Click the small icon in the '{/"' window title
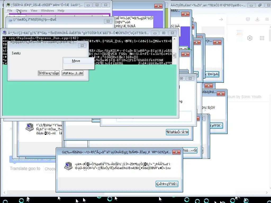The height and width of the screenshot is (203, 271). click(x=10, y=21)
